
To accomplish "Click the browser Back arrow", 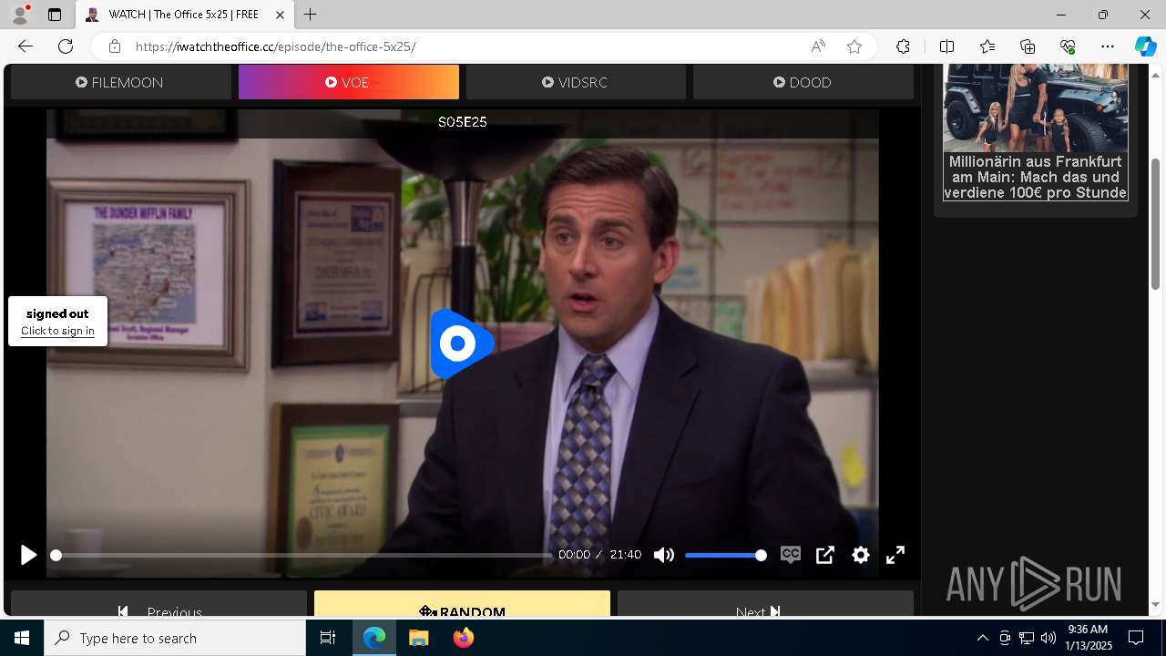I will [26, 46].
